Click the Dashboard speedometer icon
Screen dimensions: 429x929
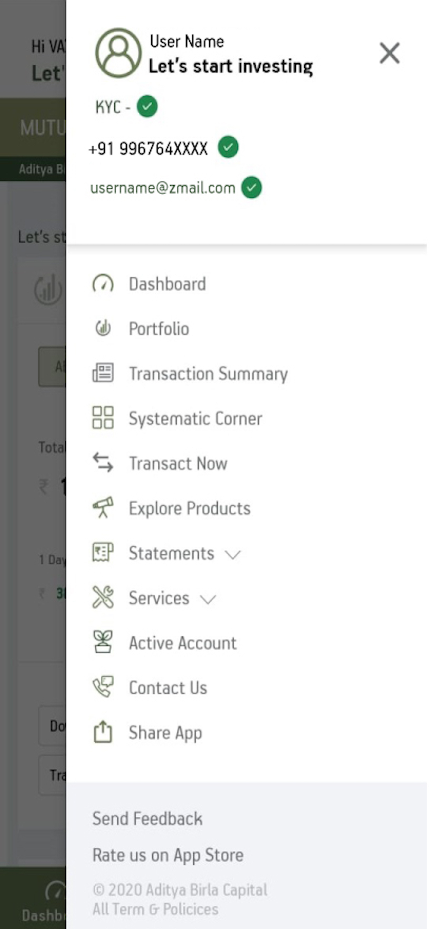pyautogui.click(x=103, y=284)
